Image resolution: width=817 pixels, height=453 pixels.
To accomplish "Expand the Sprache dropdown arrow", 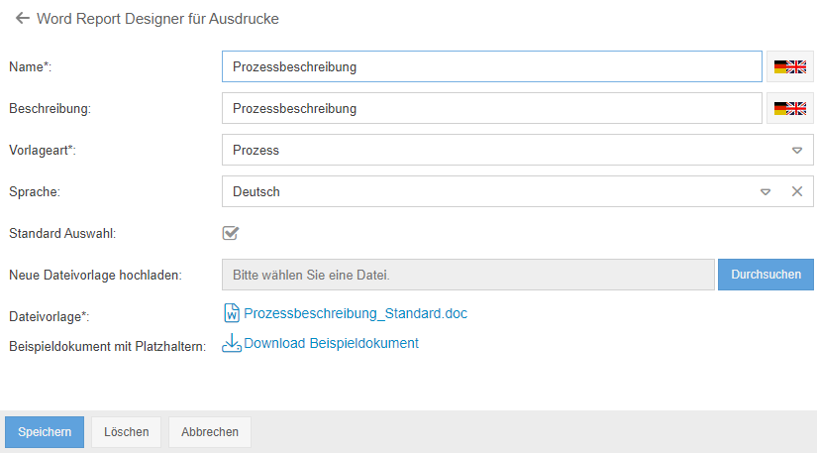I will click(765, 191).
